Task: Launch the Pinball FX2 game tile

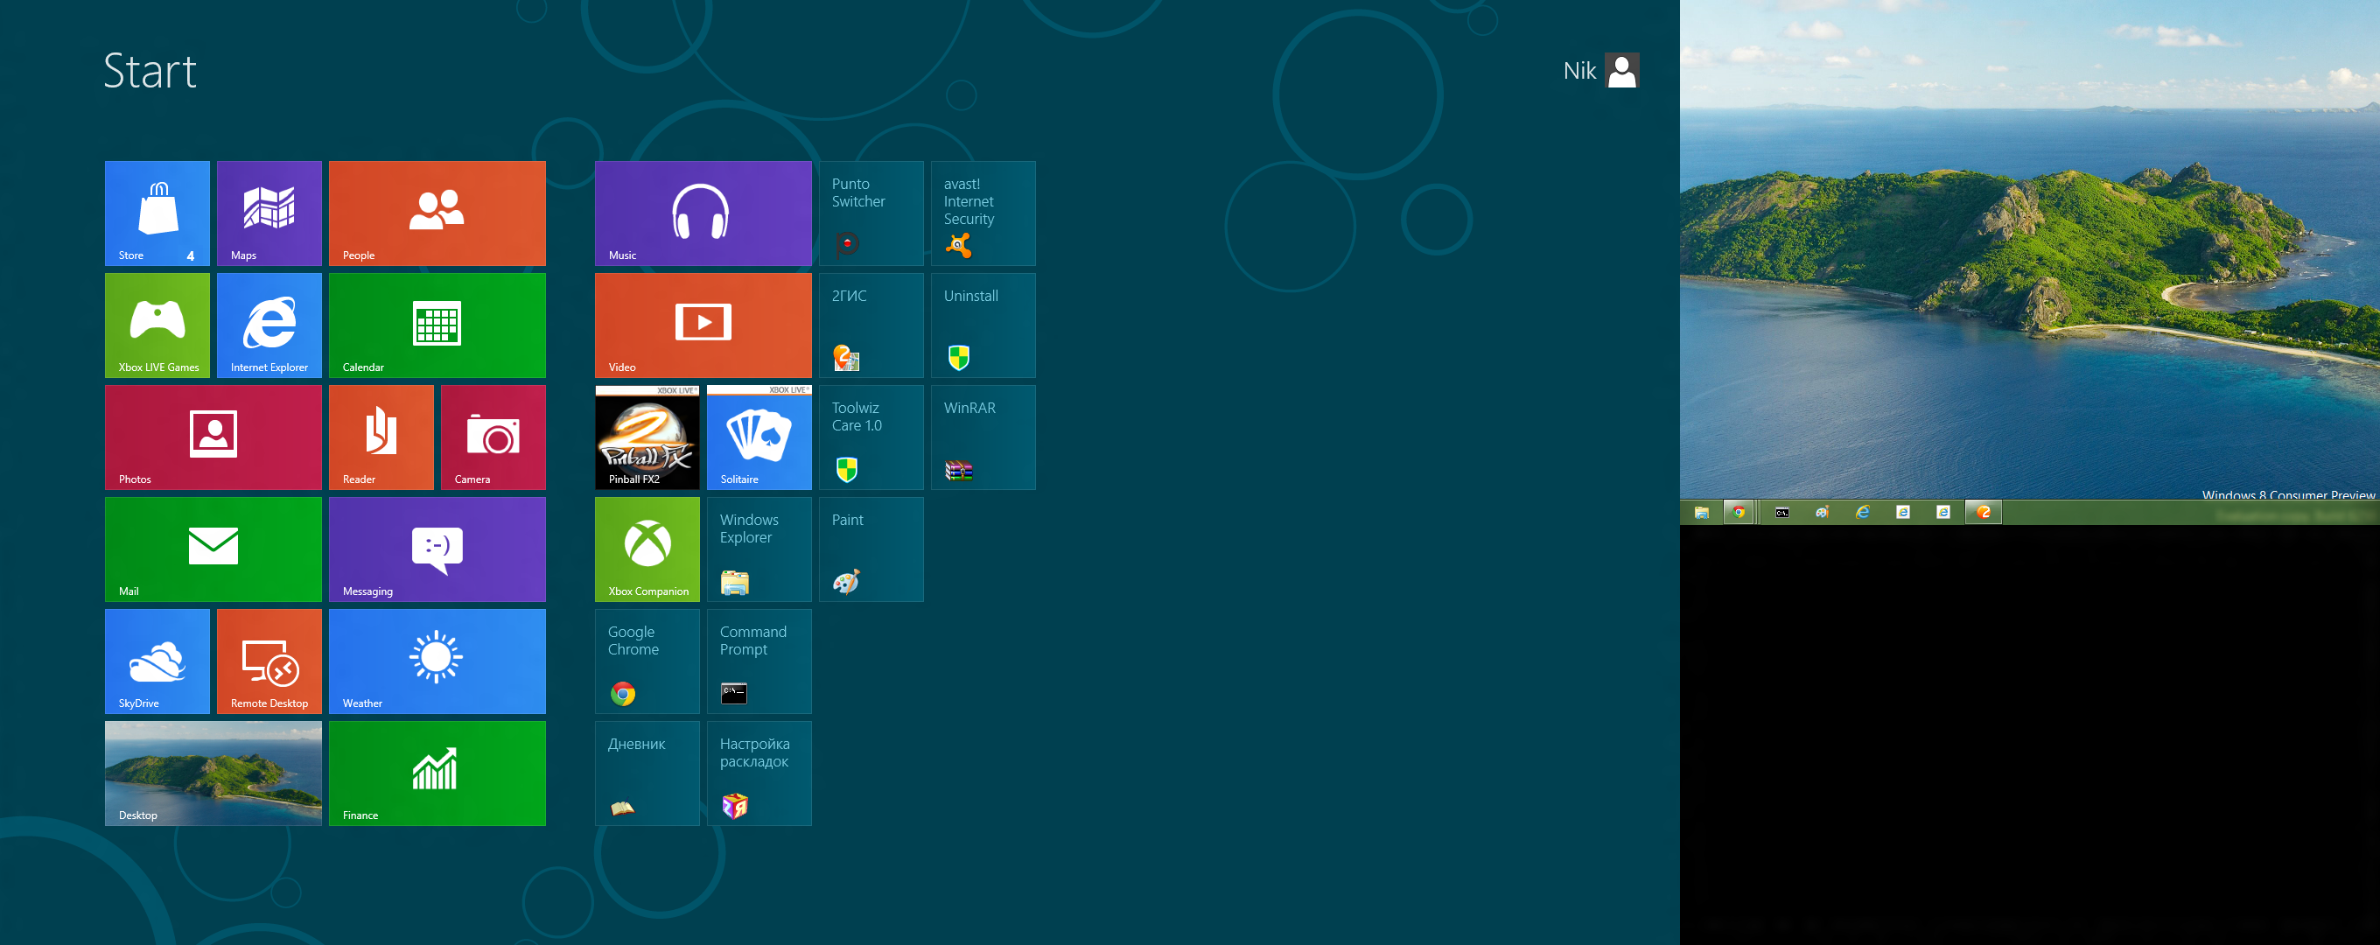Action: [647, 437]
